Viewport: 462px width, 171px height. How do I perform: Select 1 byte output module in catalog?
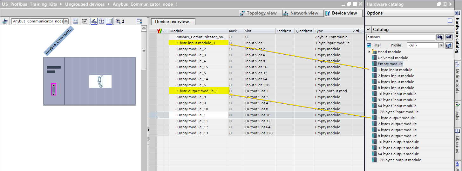[396, 118]
